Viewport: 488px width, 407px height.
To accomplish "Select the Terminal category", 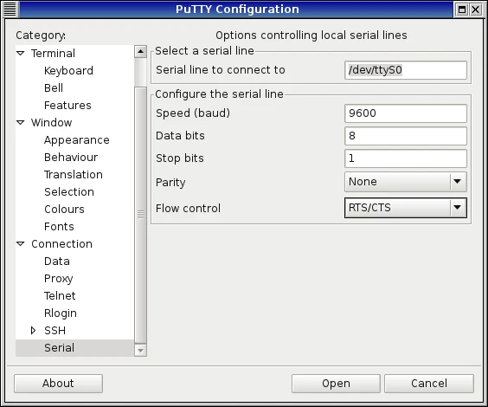I will (53, 53).
